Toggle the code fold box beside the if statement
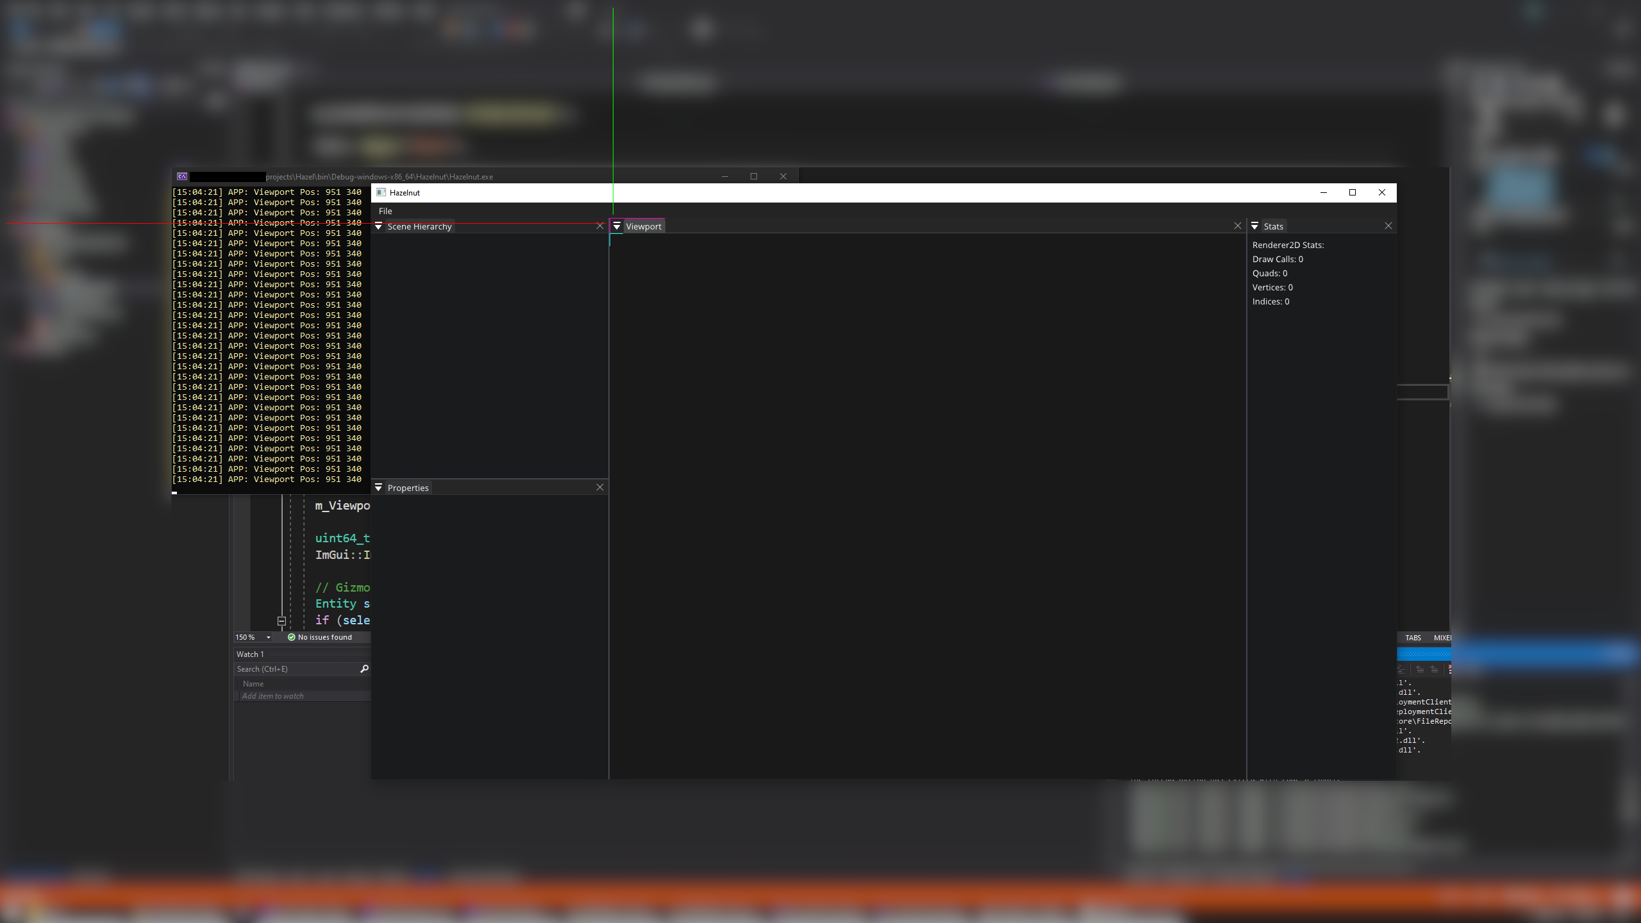Screen dimensions: 1641x923 [281, 620]
